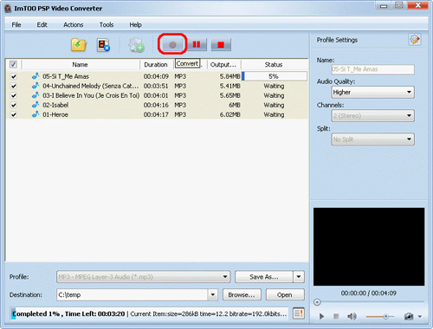Sort by the Duration column header

click(156, 64)
